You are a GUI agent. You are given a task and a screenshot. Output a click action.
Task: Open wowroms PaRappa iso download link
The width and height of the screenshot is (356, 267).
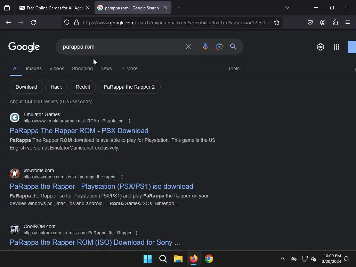(102, 186)
